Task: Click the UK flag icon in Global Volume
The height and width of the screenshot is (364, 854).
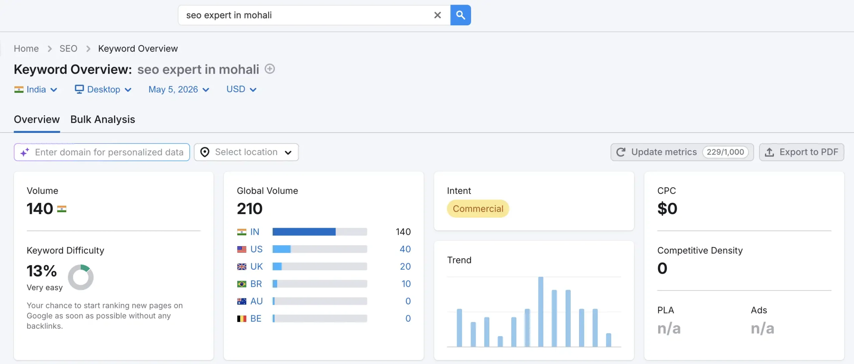Action: coord(242,266)
